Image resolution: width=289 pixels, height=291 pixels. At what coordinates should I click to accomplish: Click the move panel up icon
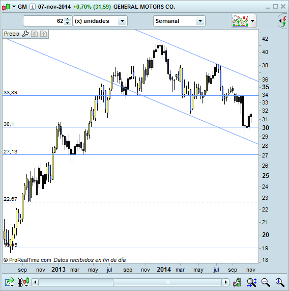pos(43,34)
